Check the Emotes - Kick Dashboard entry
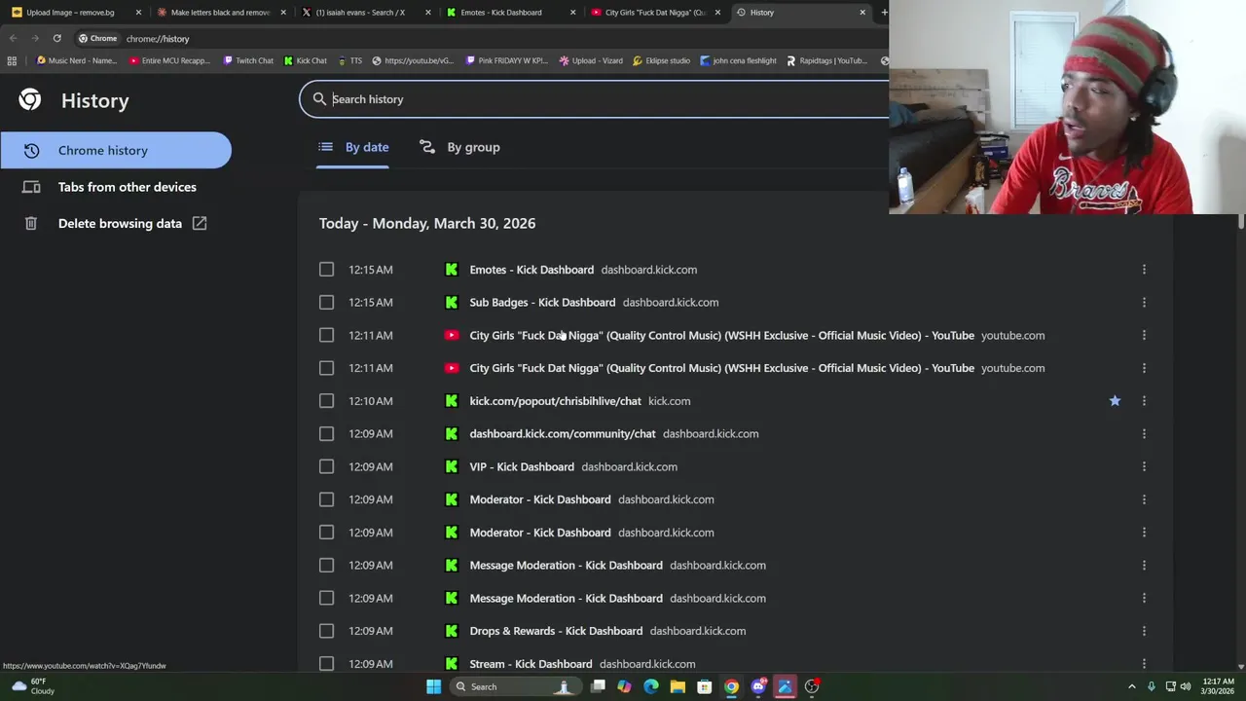This screenshot has width=1246, height=701. click(326, 270)
